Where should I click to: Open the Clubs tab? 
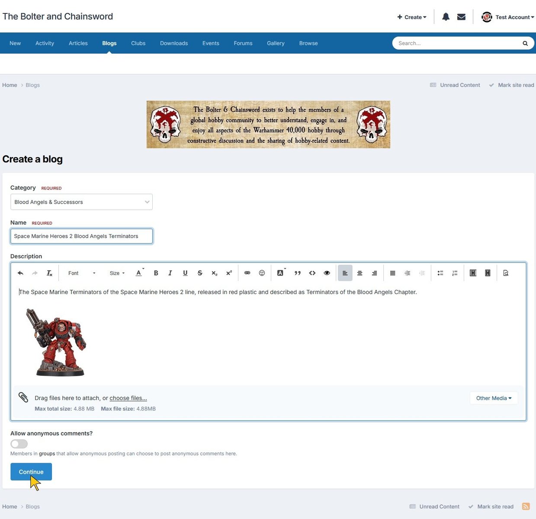coord(138,43)
